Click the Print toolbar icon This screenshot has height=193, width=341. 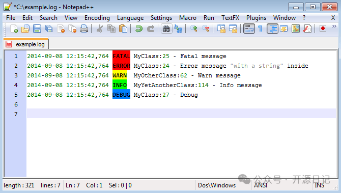(84, 29)
